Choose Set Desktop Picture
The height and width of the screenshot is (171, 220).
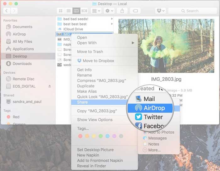96,150
